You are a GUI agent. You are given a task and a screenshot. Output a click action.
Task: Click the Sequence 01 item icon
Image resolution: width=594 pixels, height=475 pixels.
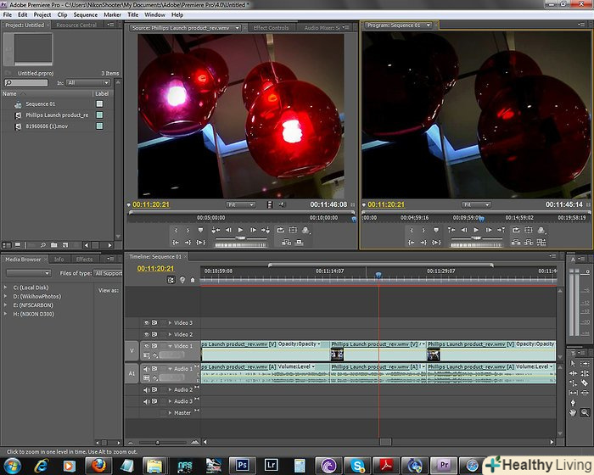18,104
